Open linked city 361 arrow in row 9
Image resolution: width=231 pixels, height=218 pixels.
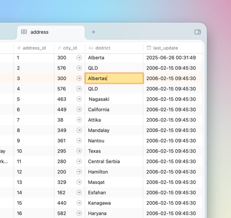coord(79,140)
